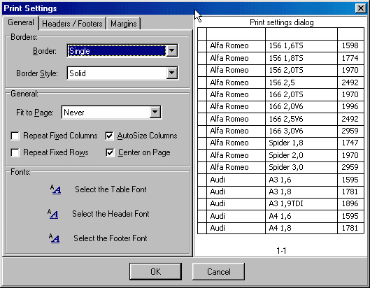370x288 pixels.
Task: Click the 'Spider 3,0' preview cell
Action: click(x=301, y=168)
